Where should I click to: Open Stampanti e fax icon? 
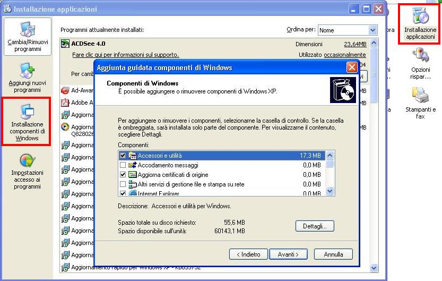pyautogui.click(x=420, y=103)
